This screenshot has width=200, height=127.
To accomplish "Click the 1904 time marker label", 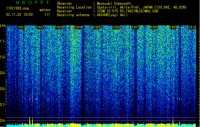I will click(78, 27).
